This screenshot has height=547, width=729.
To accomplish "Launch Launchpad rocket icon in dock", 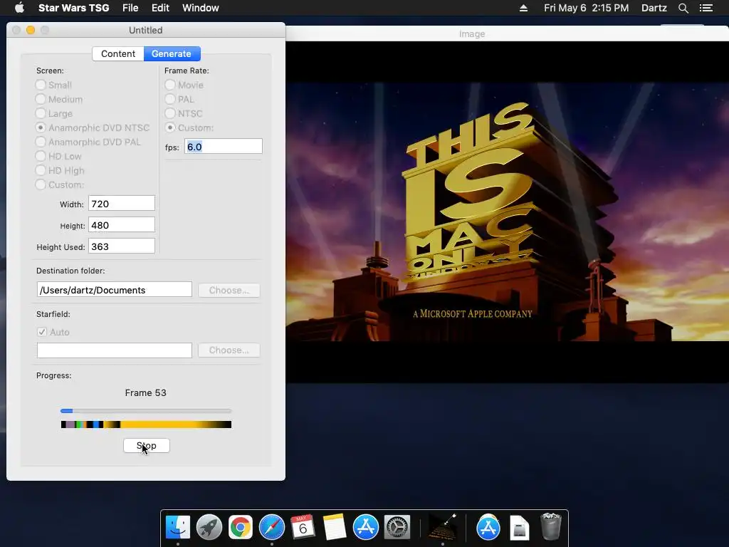I will click(x=209, y=528).
